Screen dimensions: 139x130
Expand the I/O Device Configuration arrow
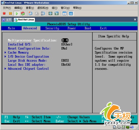click(5, 56)
